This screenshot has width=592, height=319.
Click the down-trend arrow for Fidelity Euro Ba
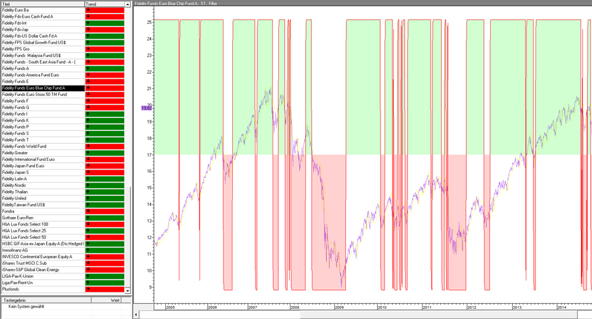pos(88,10)
